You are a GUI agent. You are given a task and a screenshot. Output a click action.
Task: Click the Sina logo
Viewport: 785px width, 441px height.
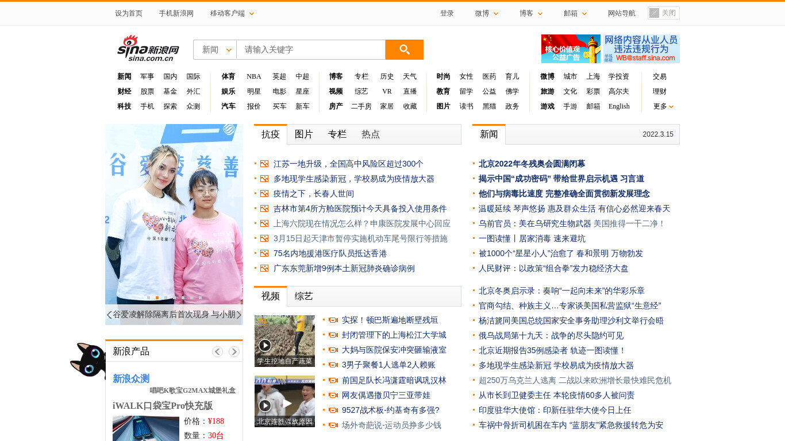click(x=148, y=48)
